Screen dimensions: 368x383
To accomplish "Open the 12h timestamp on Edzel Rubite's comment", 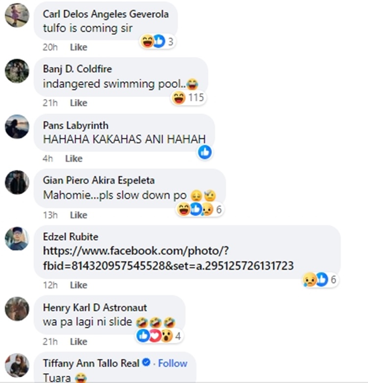I will 51,285.
